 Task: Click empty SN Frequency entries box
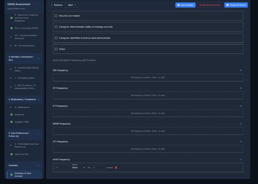(148, 78)
